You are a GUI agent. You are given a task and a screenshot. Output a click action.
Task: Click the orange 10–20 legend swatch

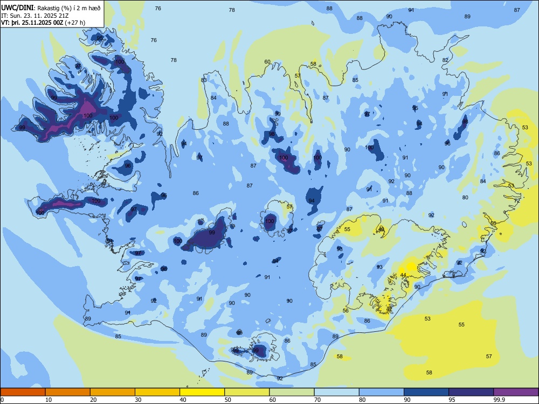[68, 392]
